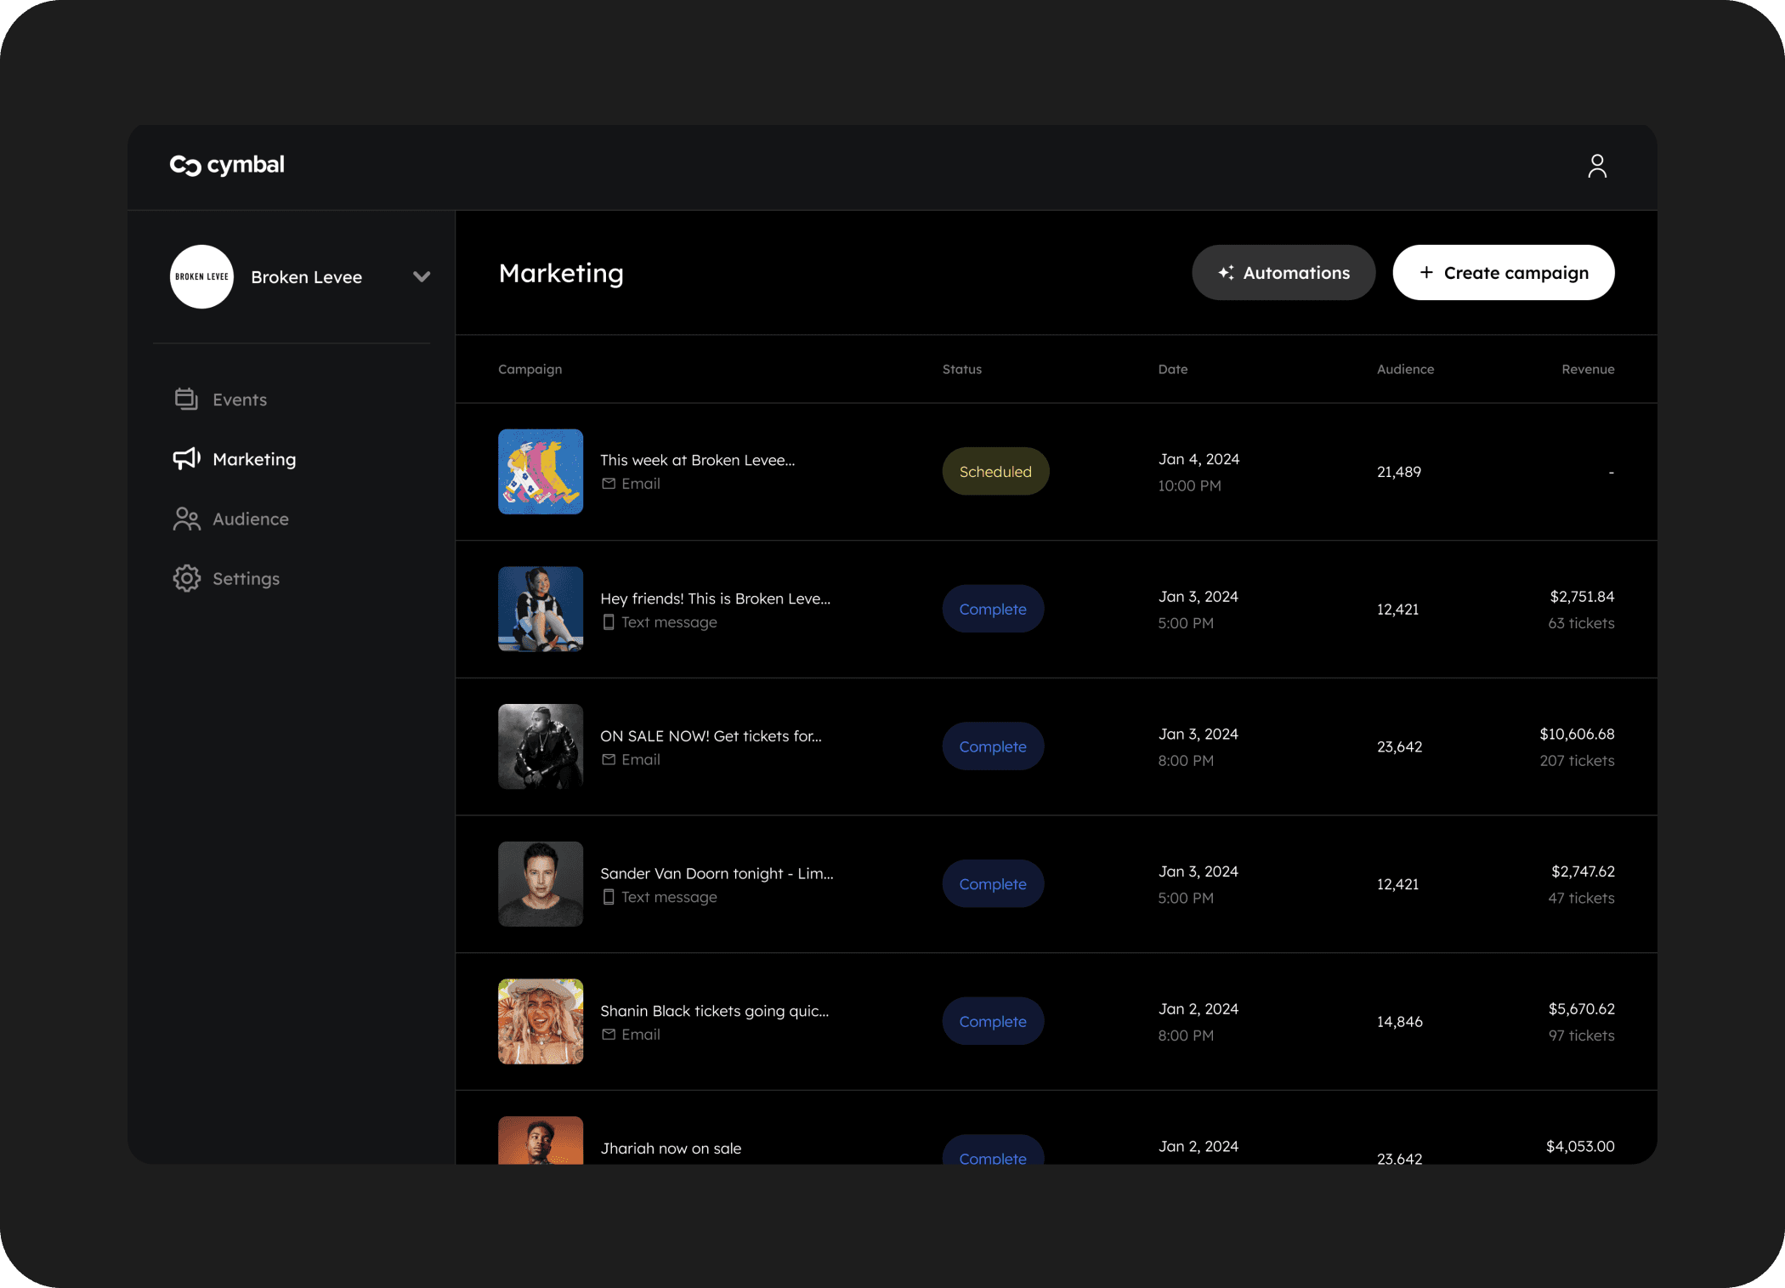Sort by the Revenue column header
The image size is (1785, 1288).
(x=1587, y=369)
